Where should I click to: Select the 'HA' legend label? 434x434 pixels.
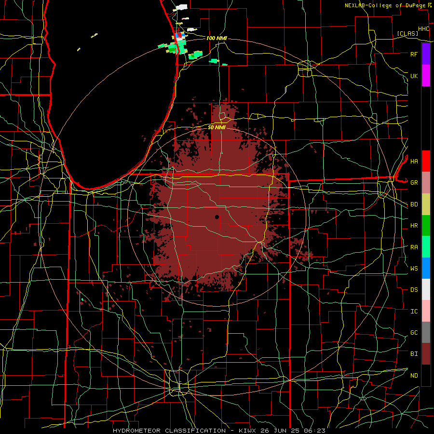coord(414,161)
